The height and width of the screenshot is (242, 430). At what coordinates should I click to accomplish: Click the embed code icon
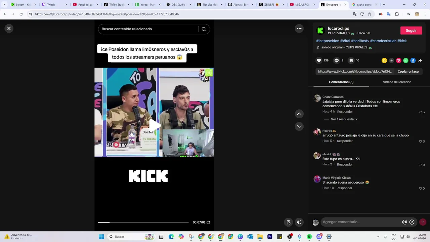click(391, 61)
